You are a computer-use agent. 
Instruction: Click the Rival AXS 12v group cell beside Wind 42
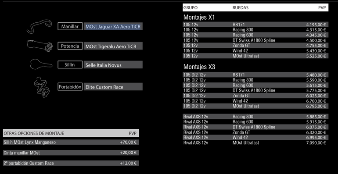click(196, 137)
